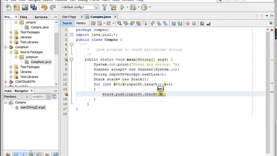Open editor documents list dropdown arrow
This screenshot has width=277, height=156.
pos(267,16)
